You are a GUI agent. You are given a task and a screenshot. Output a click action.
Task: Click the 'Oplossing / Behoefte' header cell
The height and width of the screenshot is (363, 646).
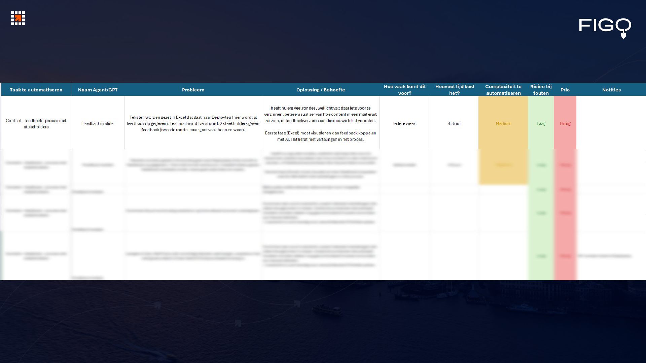(x=320, y=90)
